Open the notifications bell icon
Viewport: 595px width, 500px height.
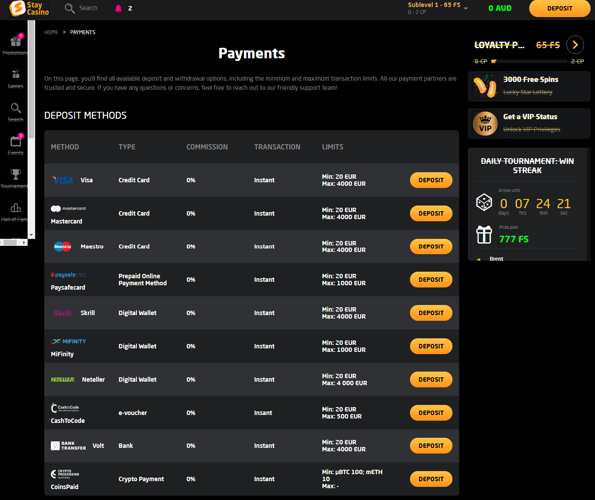(x=118, y=8)
